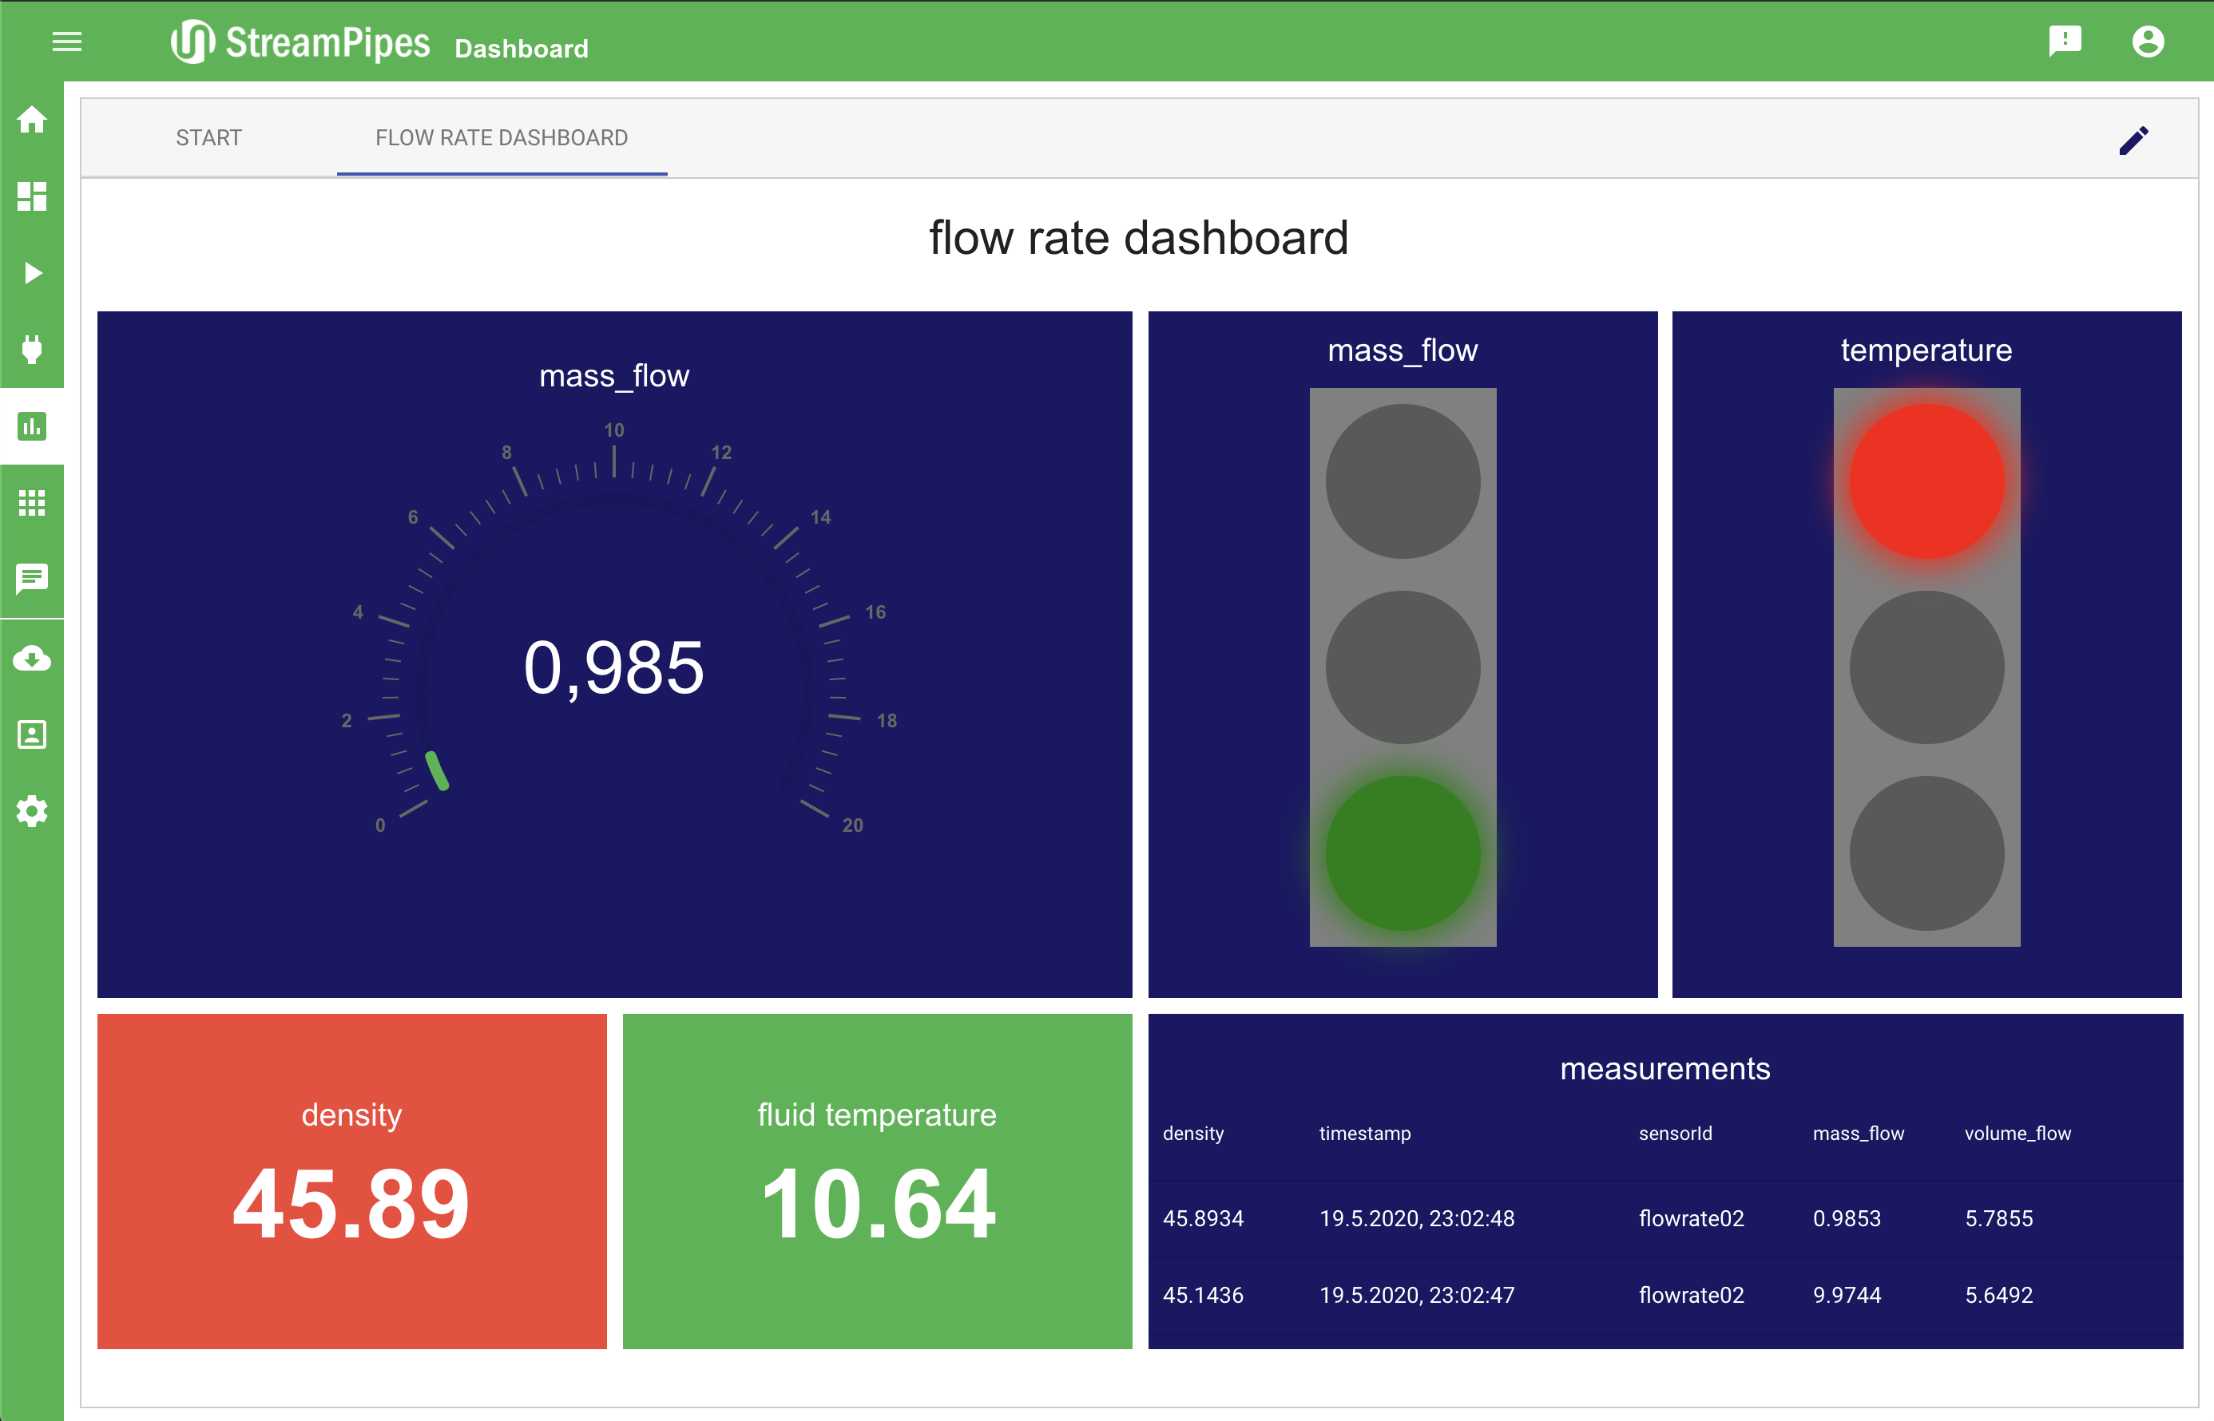This screenshot has width=2214, height=1421.
Task: Click the red density tile
Action: click(351, 1181)
